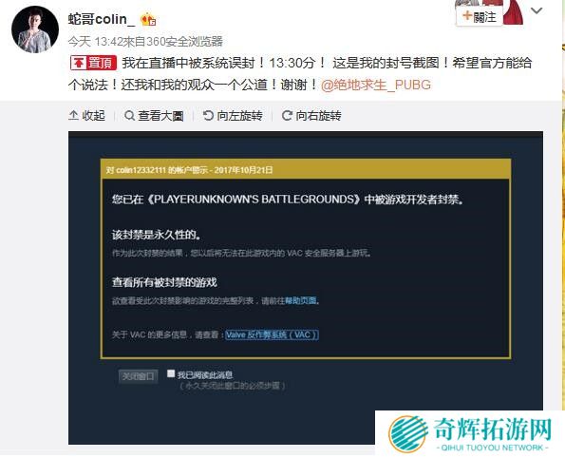Rotate the image left with 向左旋转
The image size is (565, 458).
tap(233, 116)
